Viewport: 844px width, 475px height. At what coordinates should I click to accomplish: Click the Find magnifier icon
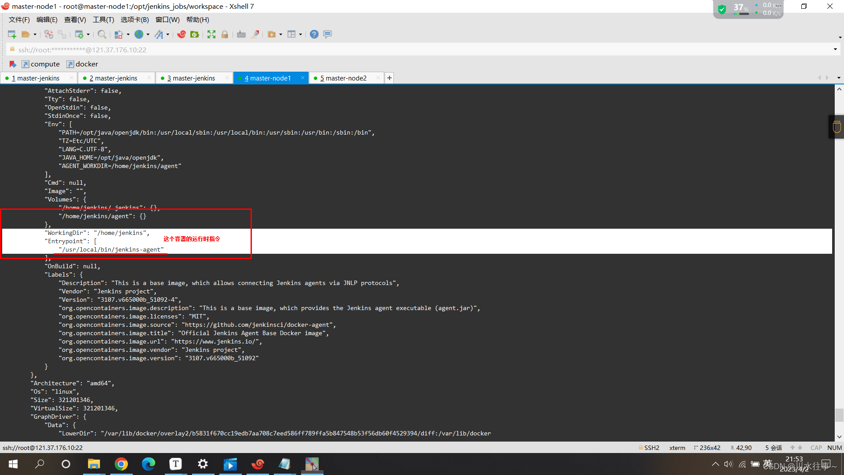[102, 34]
